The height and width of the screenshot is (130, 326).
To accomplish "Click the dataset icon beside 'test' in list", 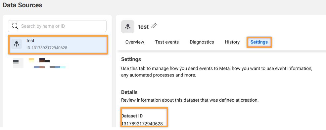I will click(17, 44).
